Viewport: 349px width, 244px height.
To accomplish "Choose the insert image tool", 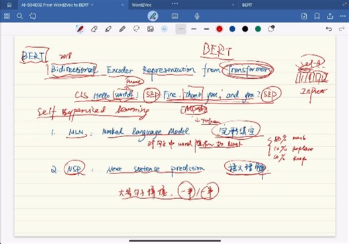I will pos(150,29).
